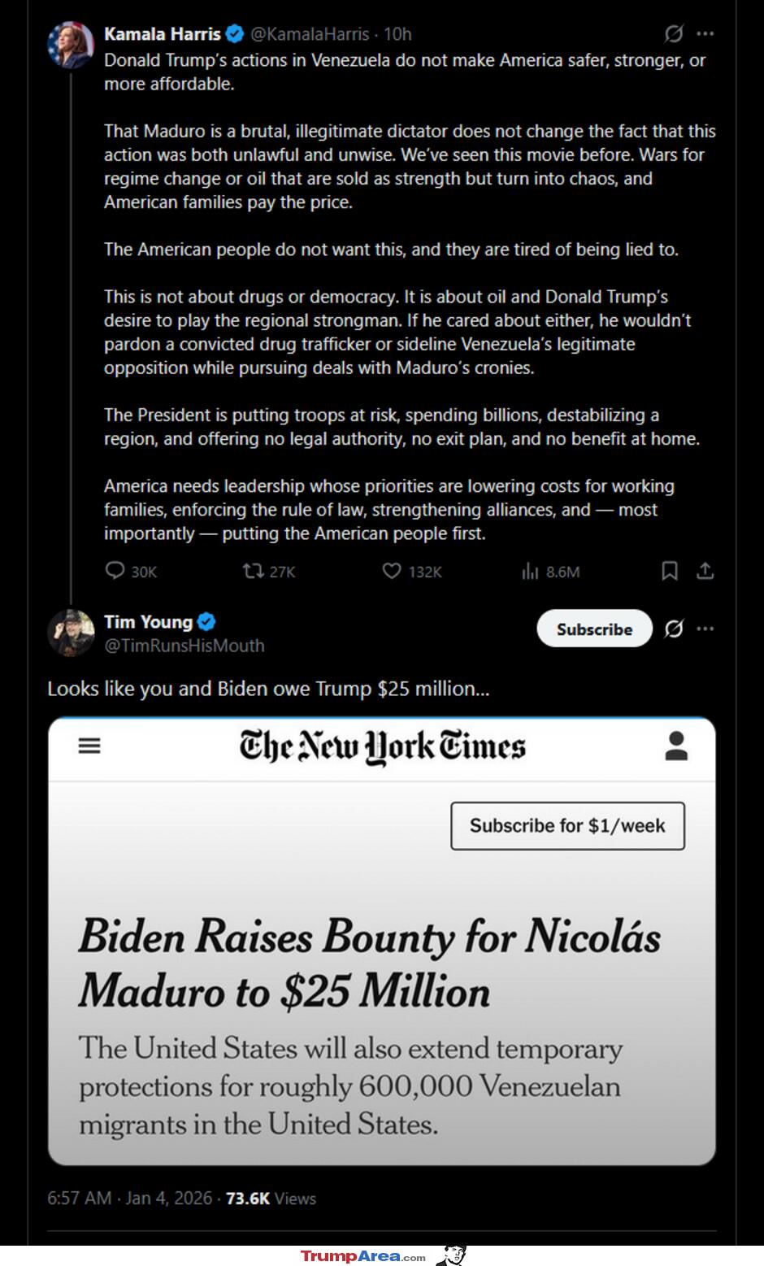This screenshot has height=1266, width=764.
Task: Like the tweet with 132K hearts
Action: (x=392, y=571)
